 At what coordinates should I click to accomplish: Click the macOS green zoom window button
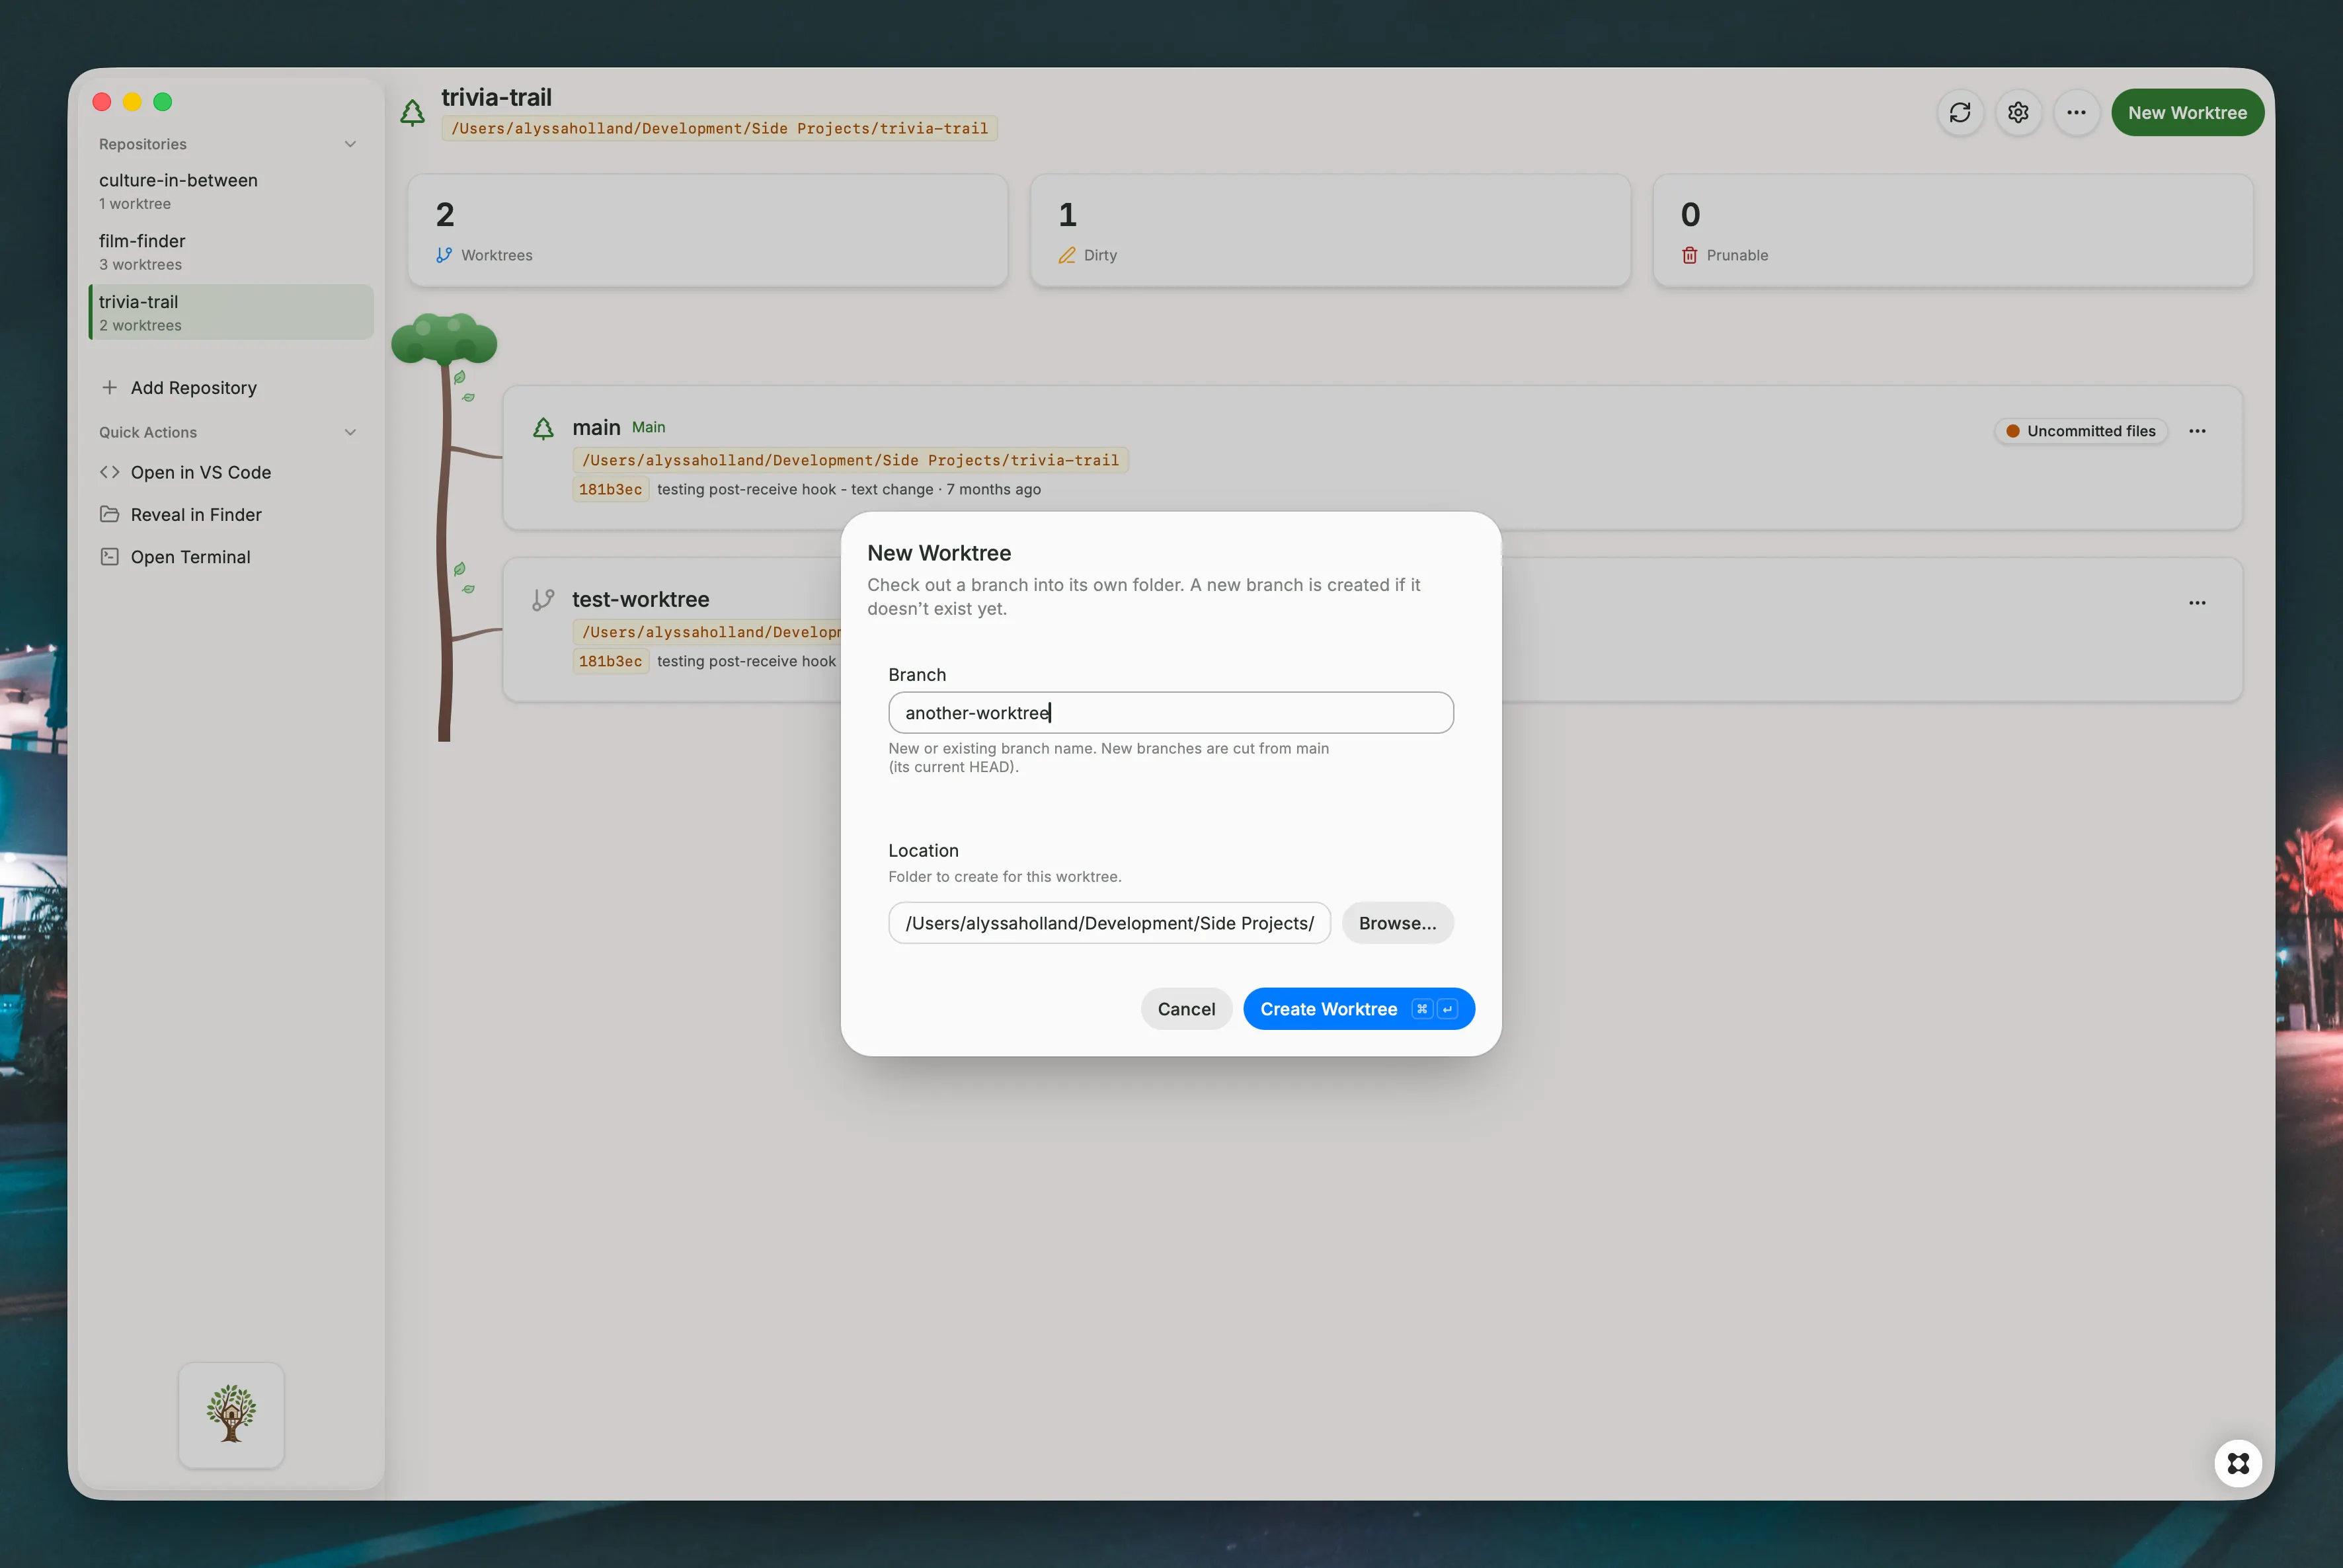162,102
